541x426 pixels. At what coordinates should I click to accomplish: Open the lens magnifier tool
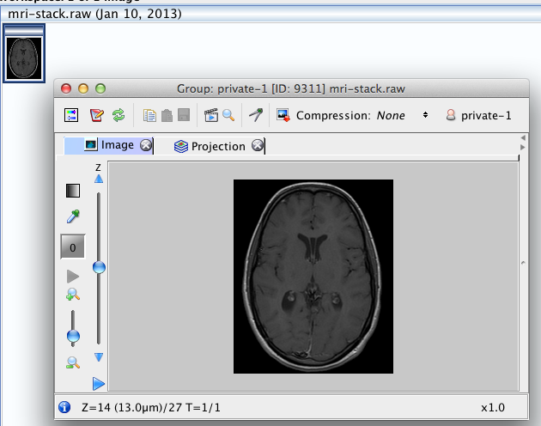(228, 115)
